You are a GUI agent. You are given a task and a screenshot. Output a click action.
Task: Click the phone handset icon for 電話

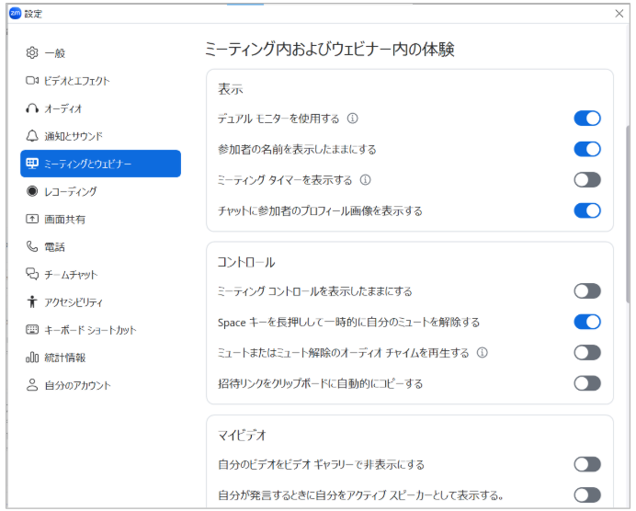click(x=32, y=246)
